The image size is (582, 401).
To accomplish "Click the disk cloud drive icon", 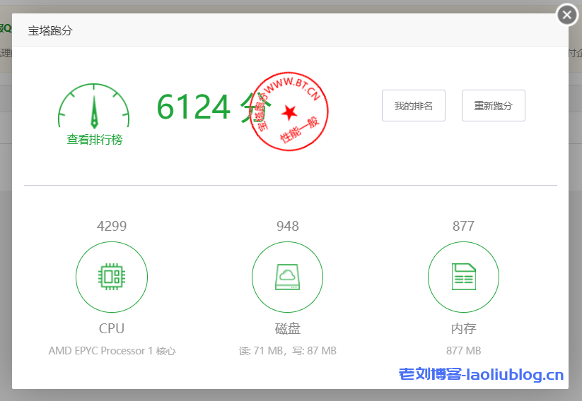I will 287,277.
